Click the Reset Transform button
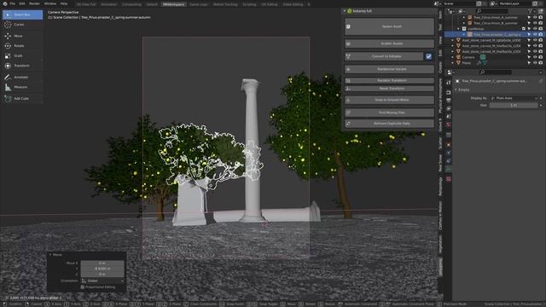This screenshot has width=546, height=307. click(389, 89)
